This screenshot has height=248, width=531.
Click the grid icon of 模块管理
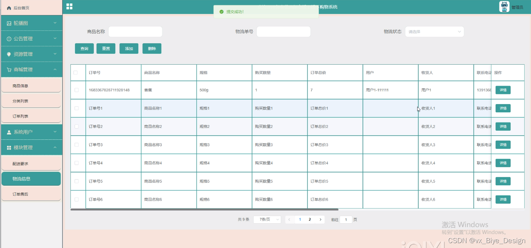9,148
